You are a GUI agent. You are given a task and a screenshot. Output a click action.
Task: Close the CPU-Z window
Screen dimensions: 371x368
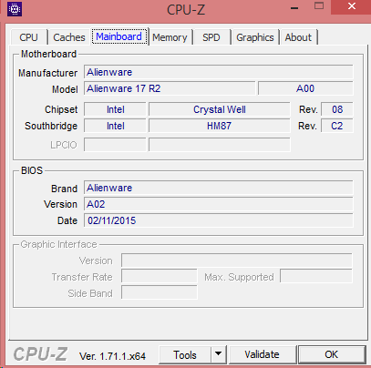tap(352, 6)
